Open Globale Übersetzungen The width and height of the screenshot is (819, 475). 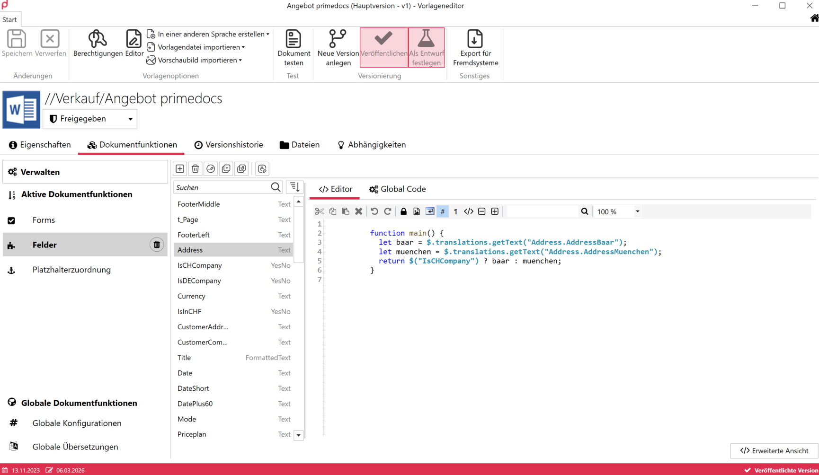click(75, 447)
